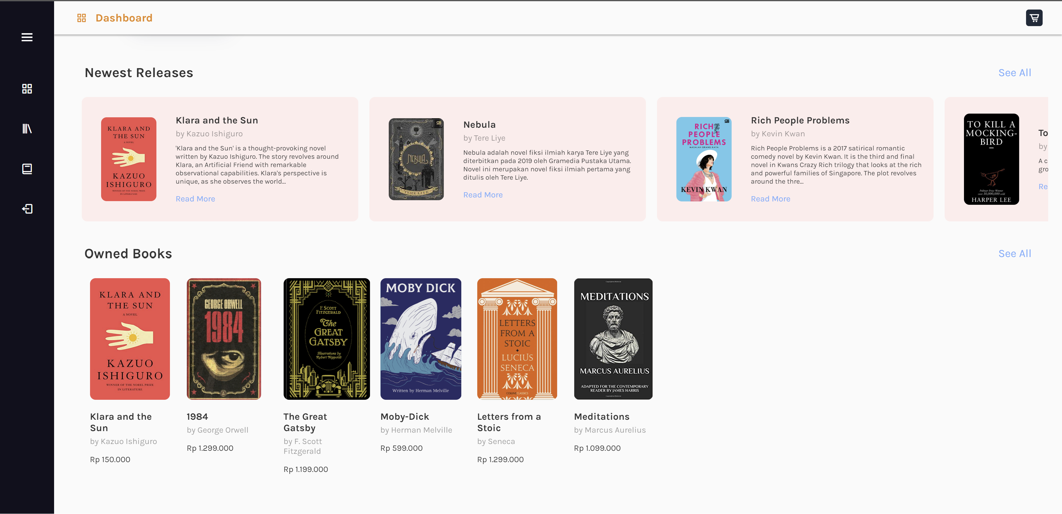Click price Rp 1.199.000
This screenshot has width=1062, height=514.
(x=305, y=469)
